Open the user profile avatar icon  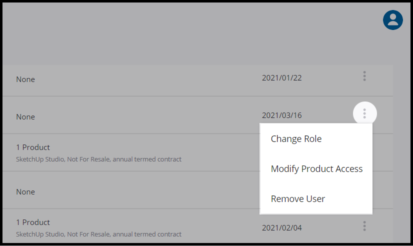[x=393, y=19]
